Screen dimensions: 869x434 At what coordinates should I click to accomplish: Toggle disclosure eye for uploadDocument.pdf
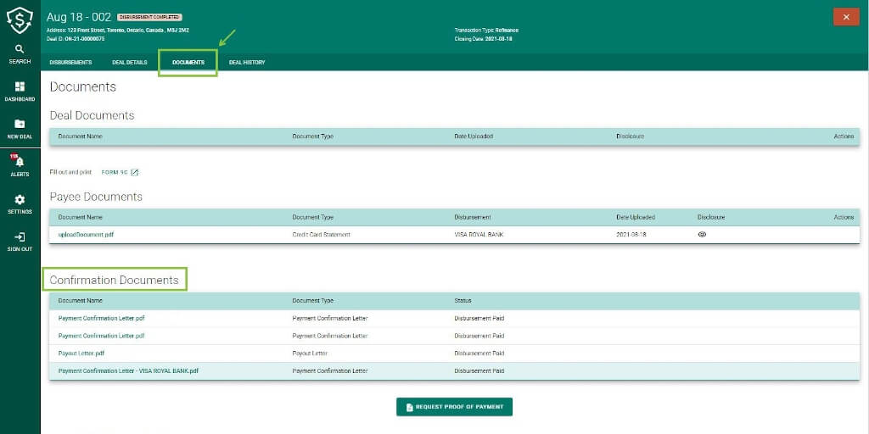click(x=702, y=235)
